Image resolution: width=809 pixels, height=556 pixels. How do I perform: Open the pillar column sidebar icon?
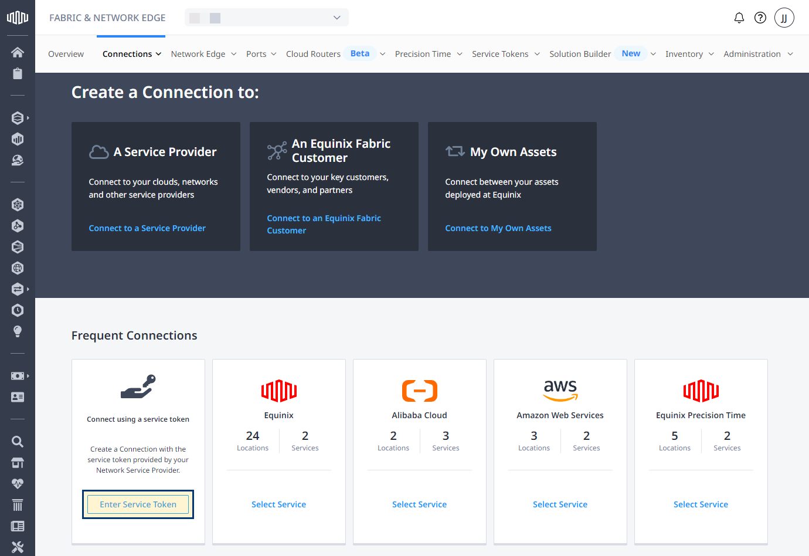pyautogui.click(x=18, y=505)
